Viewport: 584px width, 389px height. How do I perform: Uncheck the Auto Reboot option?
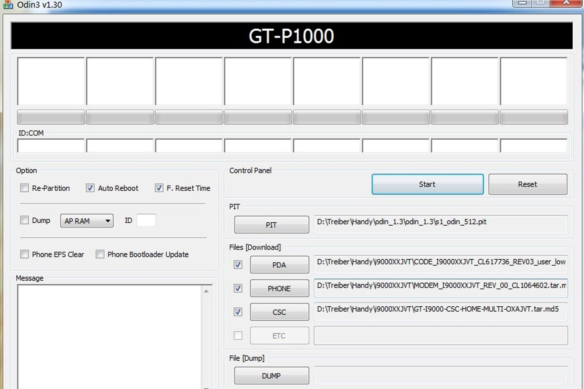pyautogui.click(x=90, y=188)
